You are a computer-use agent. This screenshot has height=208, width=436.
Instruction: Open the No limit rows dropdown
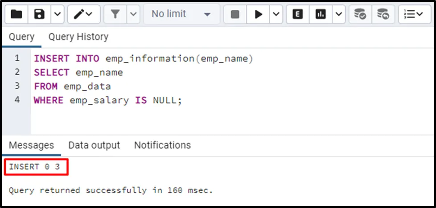click(x=181, y=14)
